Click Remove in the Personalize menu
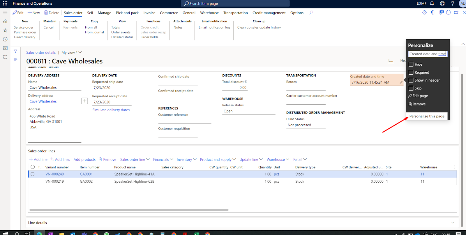Screen dimensions: 466x235 click(x=417, y=104)
